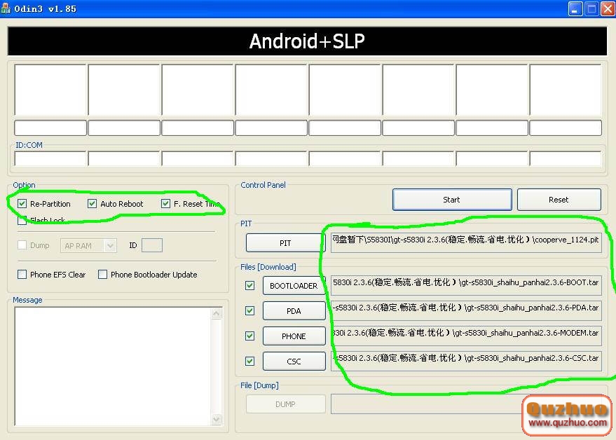Click Message box scroll down arrow
The image size is (616, 440).
216,419
